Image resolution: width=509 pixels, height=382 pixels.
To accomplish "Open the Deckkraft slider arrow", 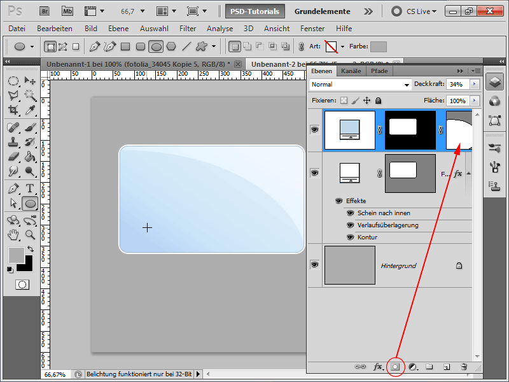I will [x=474, y=84].
